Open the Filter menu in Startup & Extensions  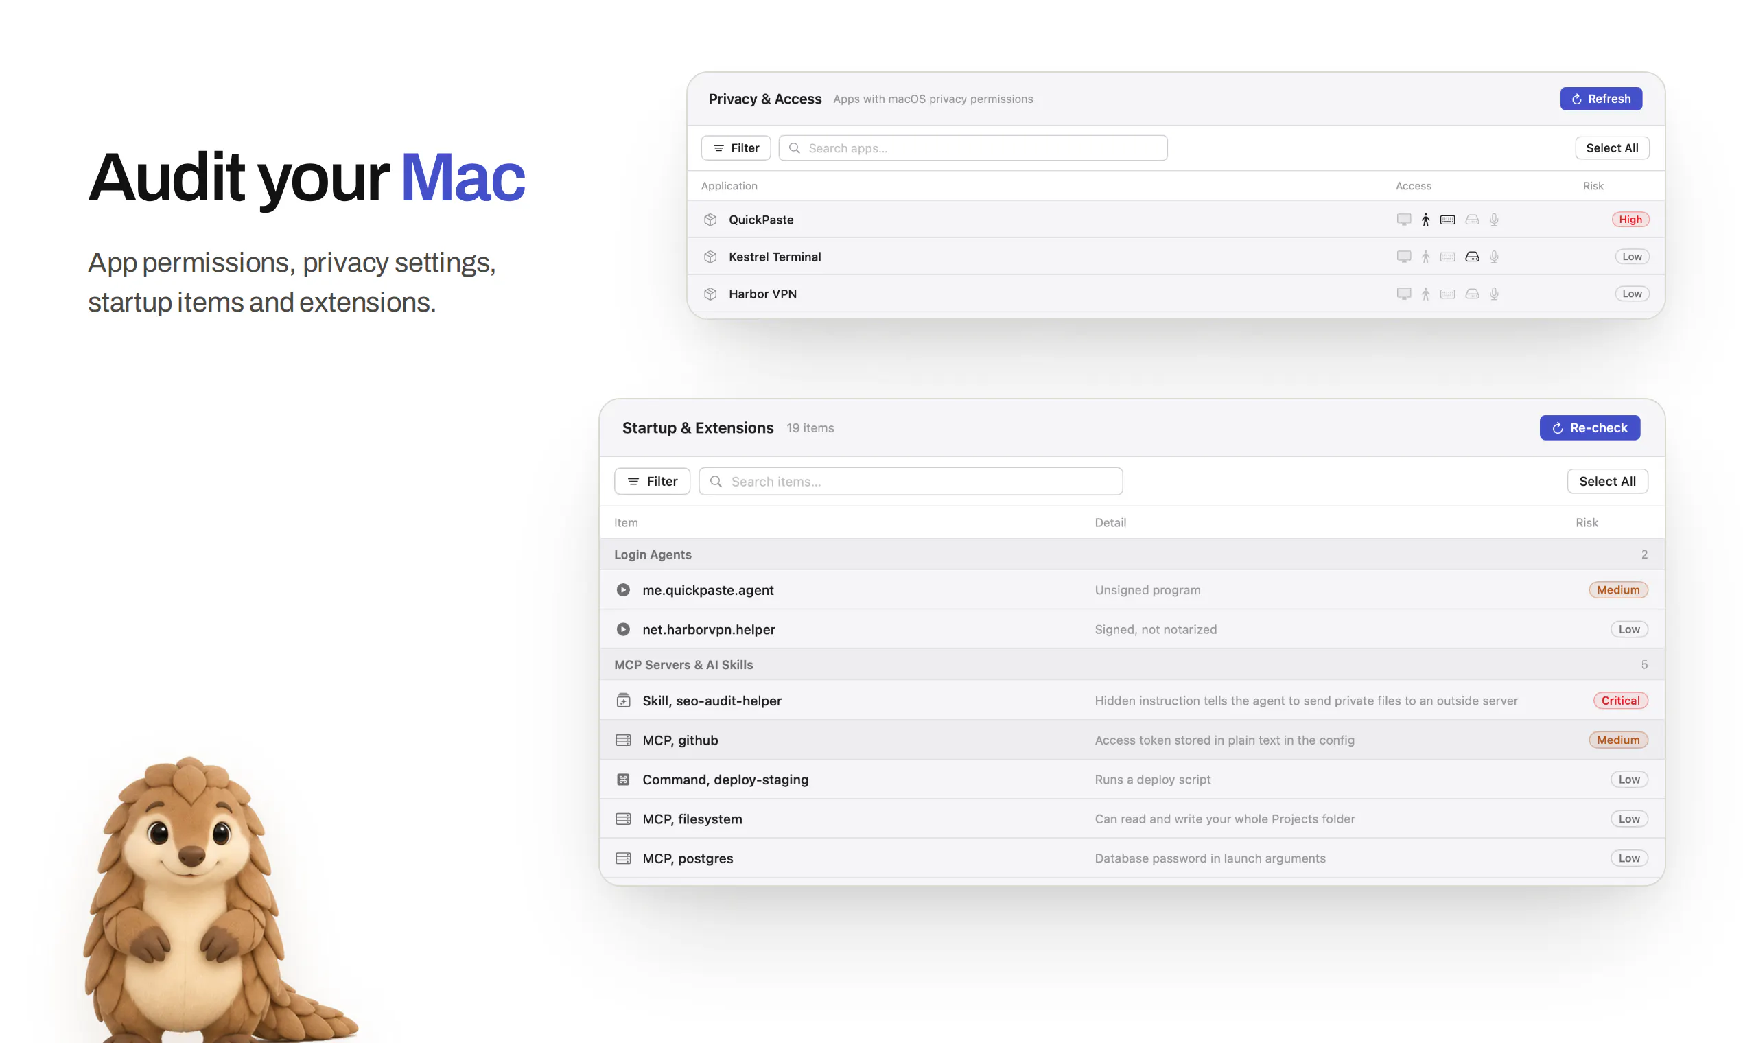(651, 481)
